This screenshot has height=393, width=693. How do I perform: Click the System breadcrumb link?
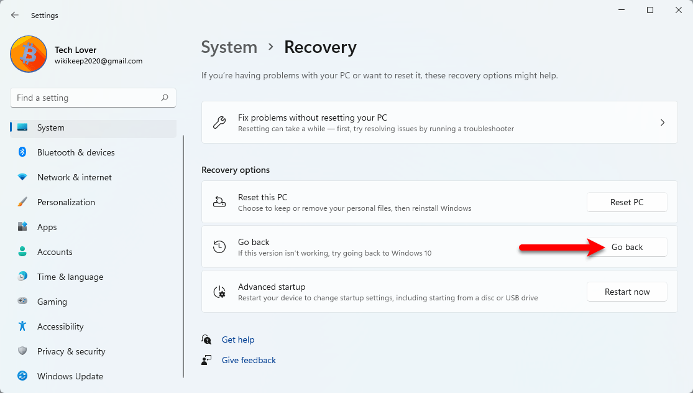tap(229, 47)
